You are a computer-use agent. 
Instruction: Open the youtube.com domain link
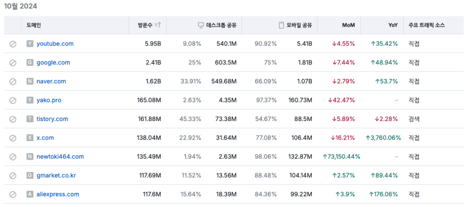(x=55, y=44)
